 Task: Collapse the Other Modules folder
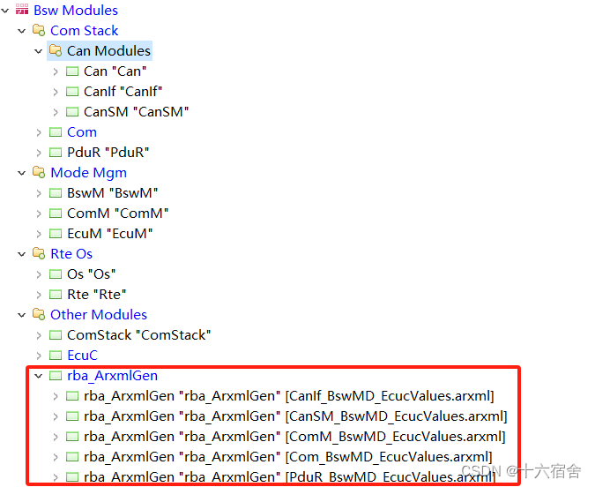22,315
